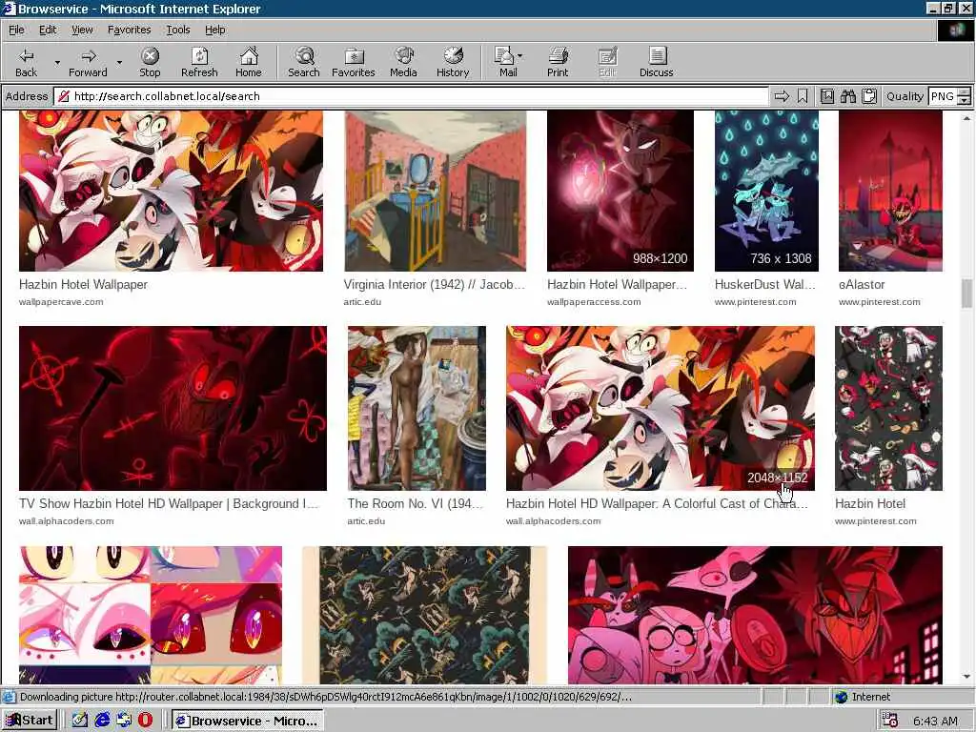Open the Edit menu
This screenshot has height=732, width=976.
pyautogui.click(x=48, y=30)
